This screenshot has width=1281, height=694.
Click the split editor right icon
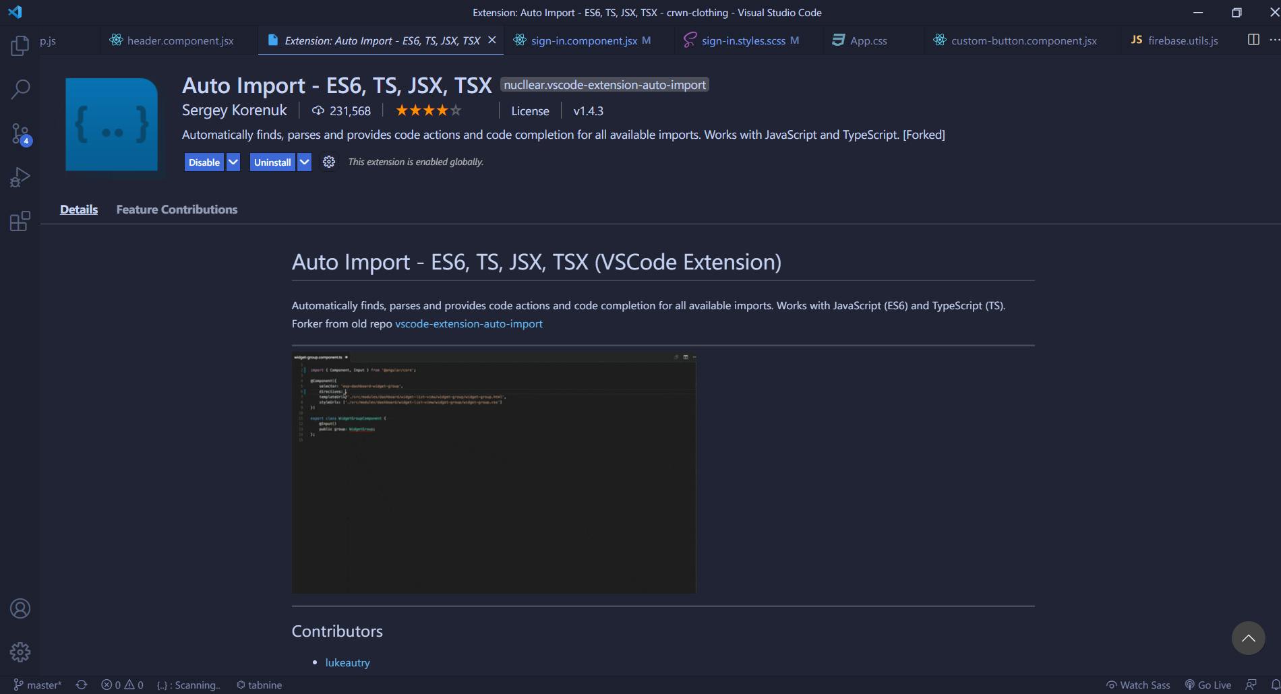(1253, 40)
